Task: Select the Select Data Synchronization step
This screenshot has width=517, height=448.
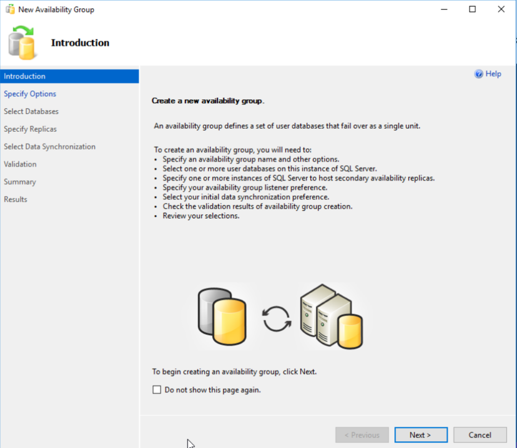Action: tap(49, 146)
